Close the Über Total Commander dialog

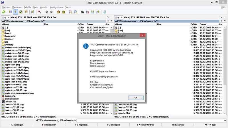(142, 35)
